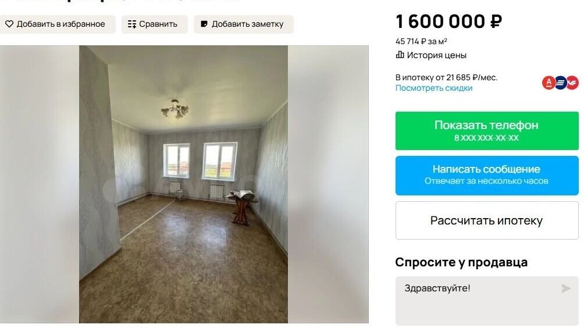584x328 pixels.
Task: Click the red checkmark bank logo
Action: point(572,83)
